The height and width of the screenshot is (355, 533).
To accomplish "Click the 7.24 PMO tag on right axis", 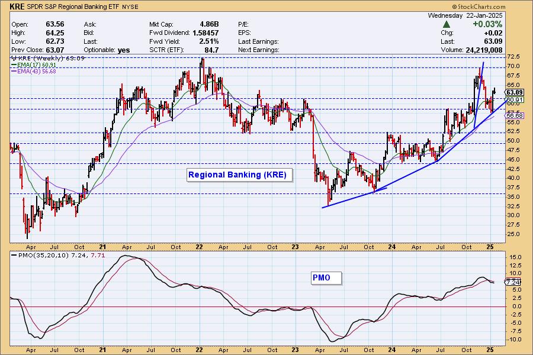I will pos(513,282).
